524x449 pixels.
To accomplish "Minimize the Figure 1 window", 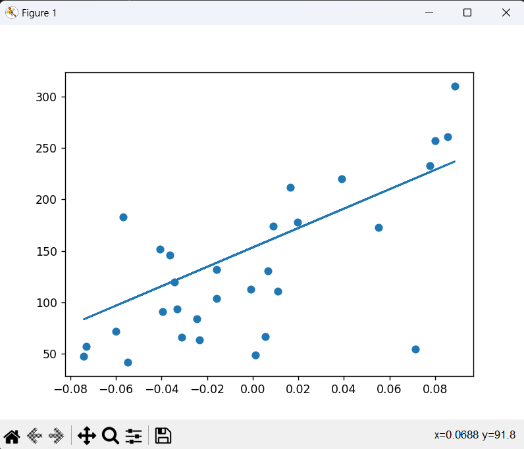I will [x=429, y=12].
